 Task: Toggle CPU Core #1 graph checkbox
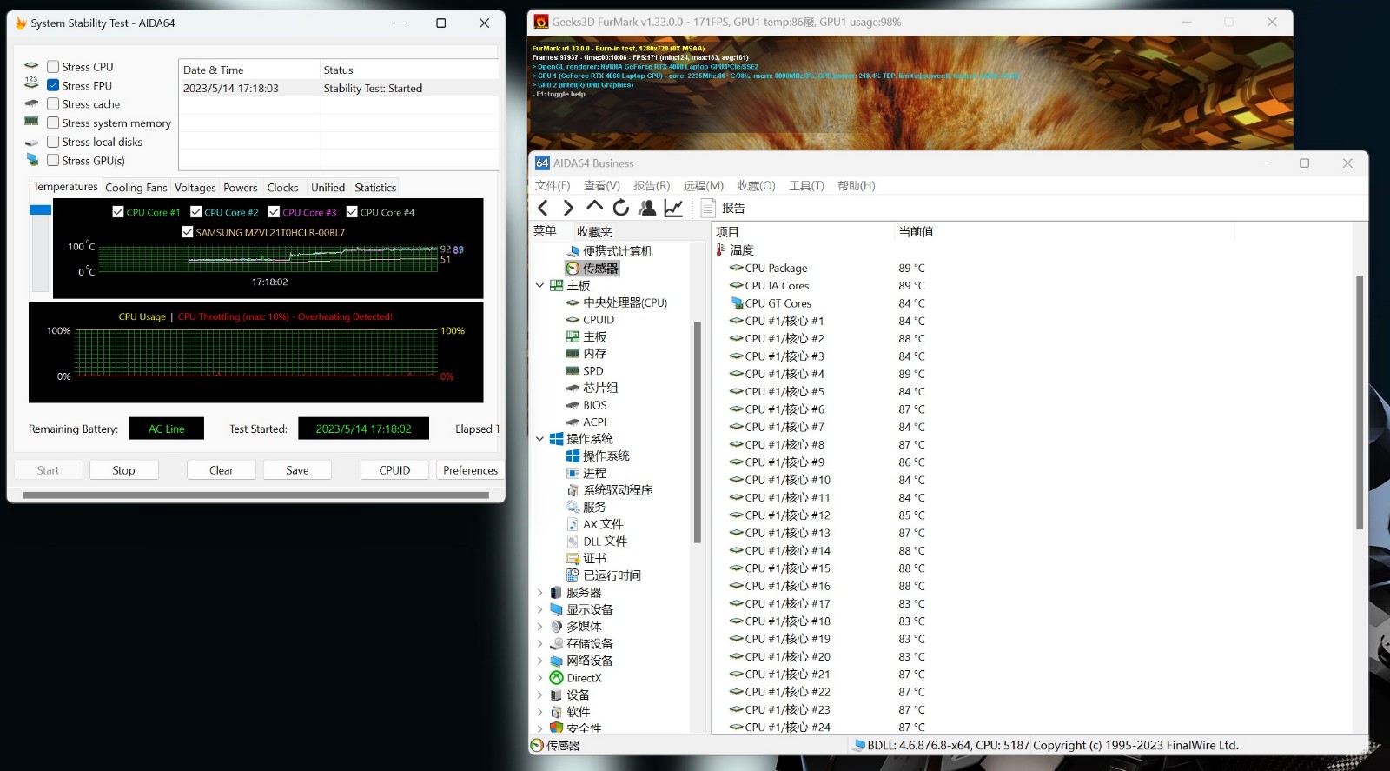118,212
